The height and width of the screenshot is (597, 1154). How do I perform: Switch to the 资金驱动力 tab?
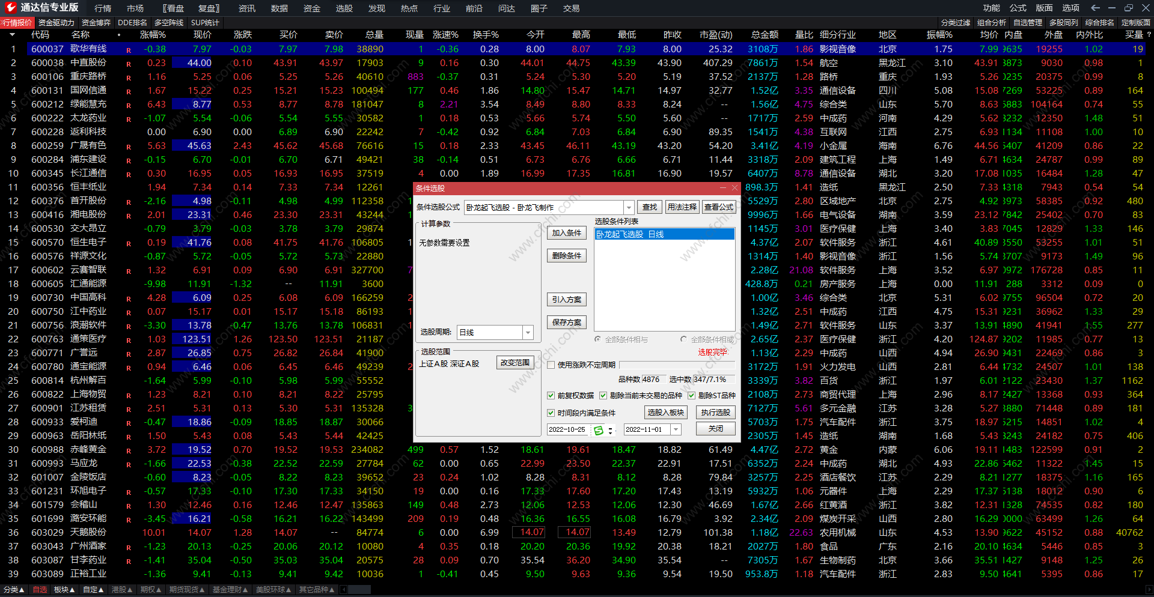[x=56, y=23]
